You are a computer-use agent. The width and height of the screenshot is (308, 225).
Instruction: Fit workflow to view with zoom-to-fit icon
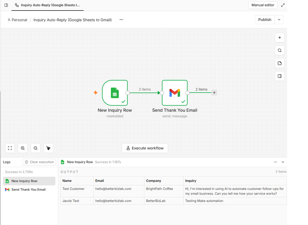pos(10,148)
